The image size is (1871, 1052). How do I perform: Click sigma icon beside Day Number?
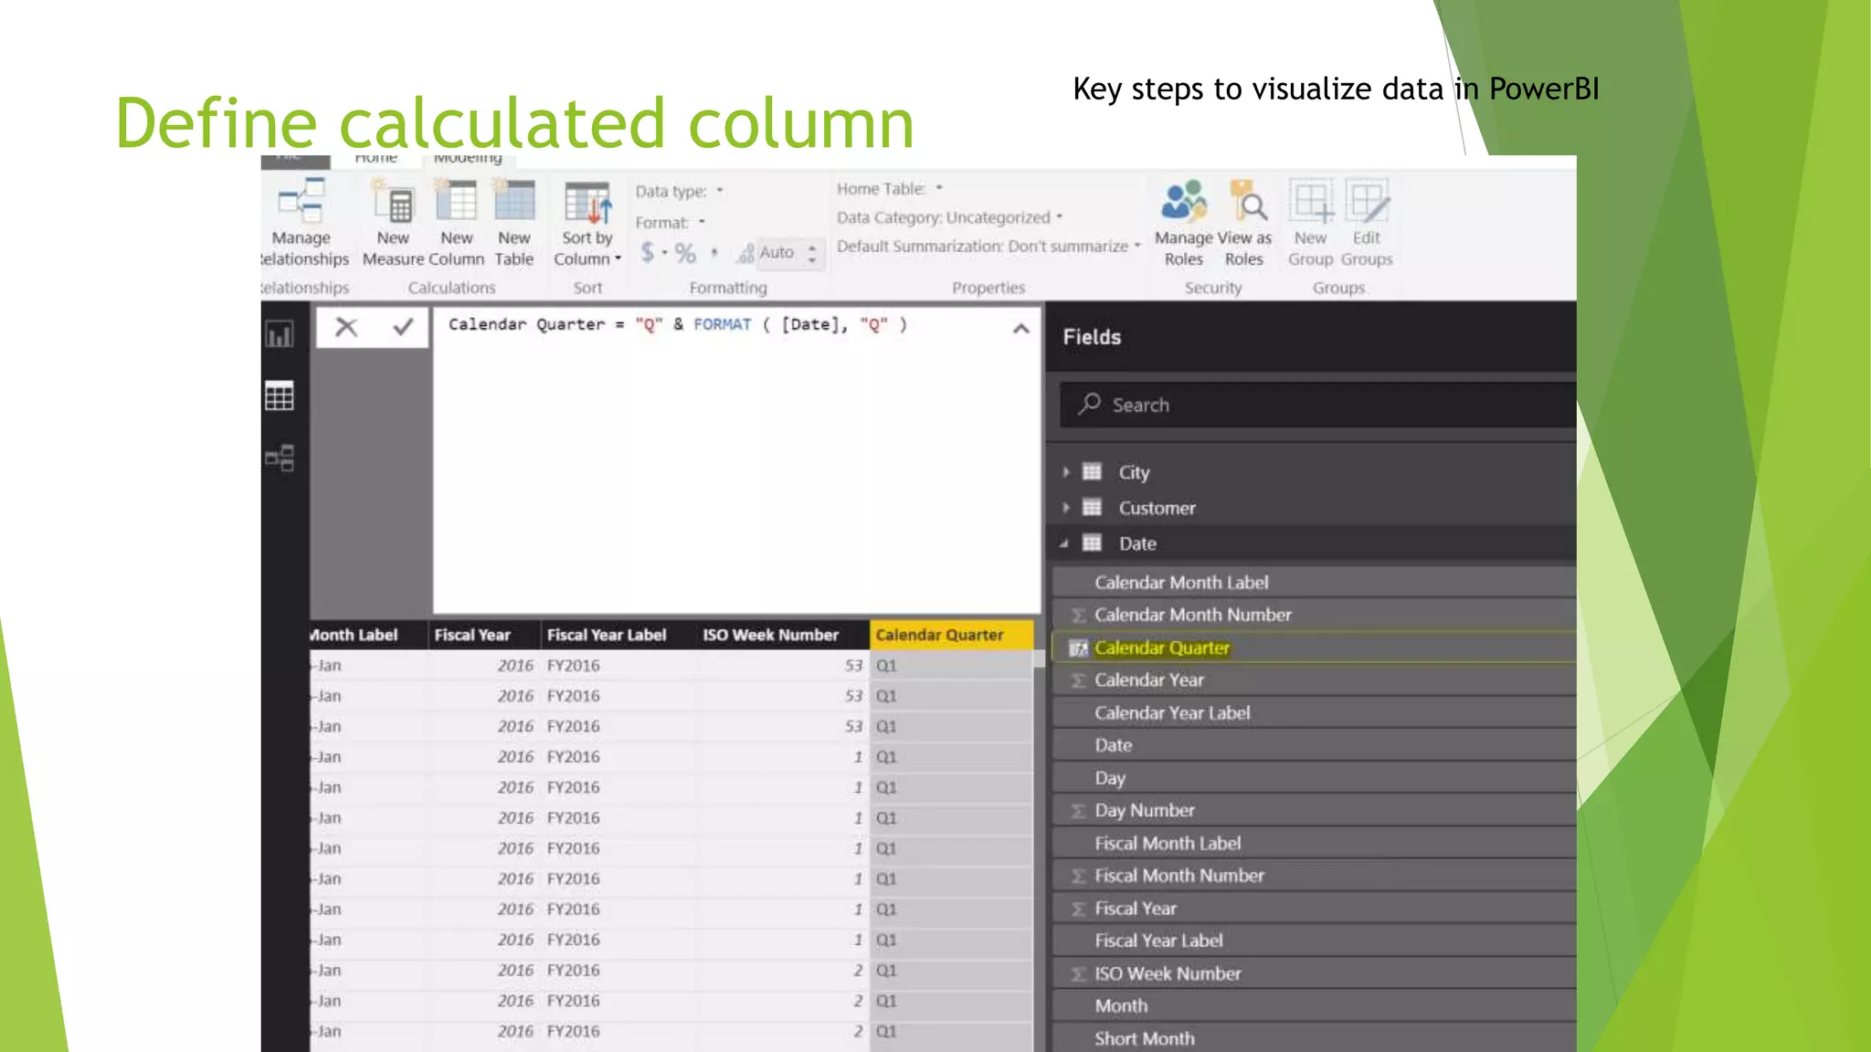pyautogui.click(x=1078, y=811)
